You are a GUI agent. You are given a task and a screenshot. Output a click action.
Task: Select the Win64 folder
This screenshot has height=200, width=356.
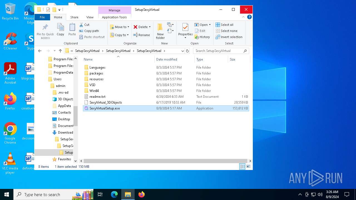[x=94, y=91]
